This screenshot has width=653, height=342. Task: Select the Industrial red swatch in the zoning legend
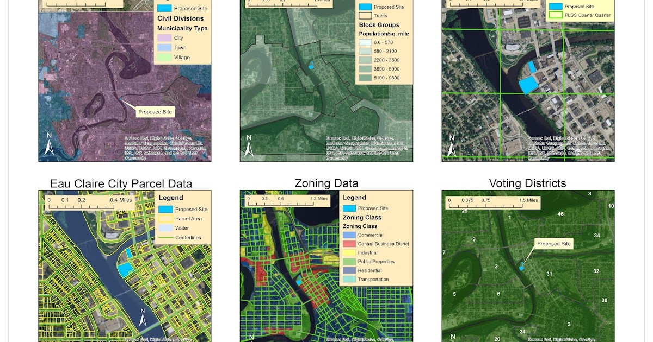point(348,252)
